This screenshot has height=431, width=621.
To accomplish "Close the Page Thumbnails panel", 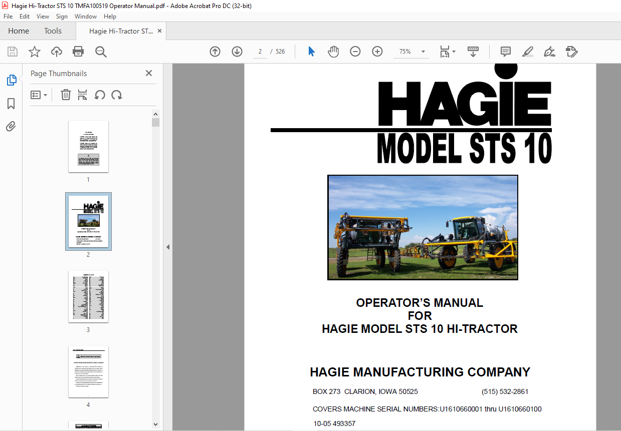I will pyautogui.click(x=149, y=73).
